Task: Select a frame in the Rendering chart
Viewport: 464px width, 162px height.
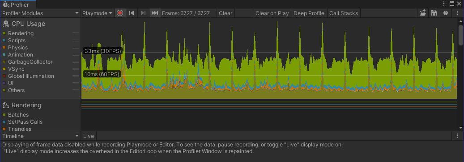Action: 269,115
